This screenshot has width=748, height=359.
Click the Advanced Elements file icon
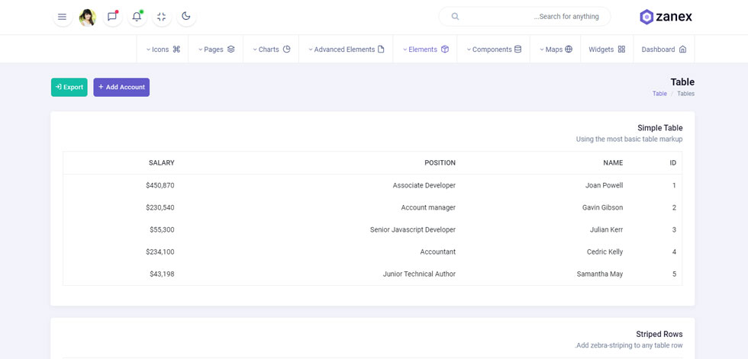tap(381, 49)
